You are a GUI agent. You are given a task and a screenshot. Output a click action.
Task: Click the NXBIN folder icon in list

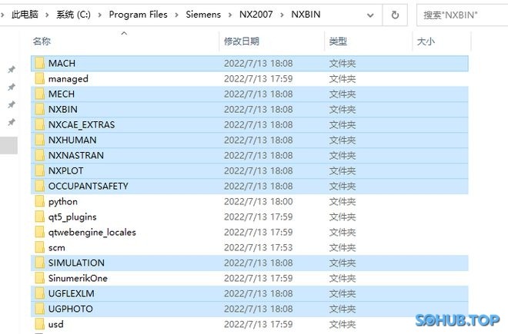click(39, 109)
